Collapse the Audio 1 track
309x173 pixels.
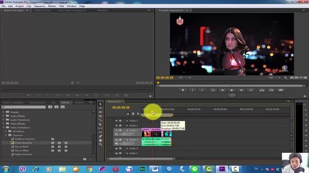[x=127, y=140]
